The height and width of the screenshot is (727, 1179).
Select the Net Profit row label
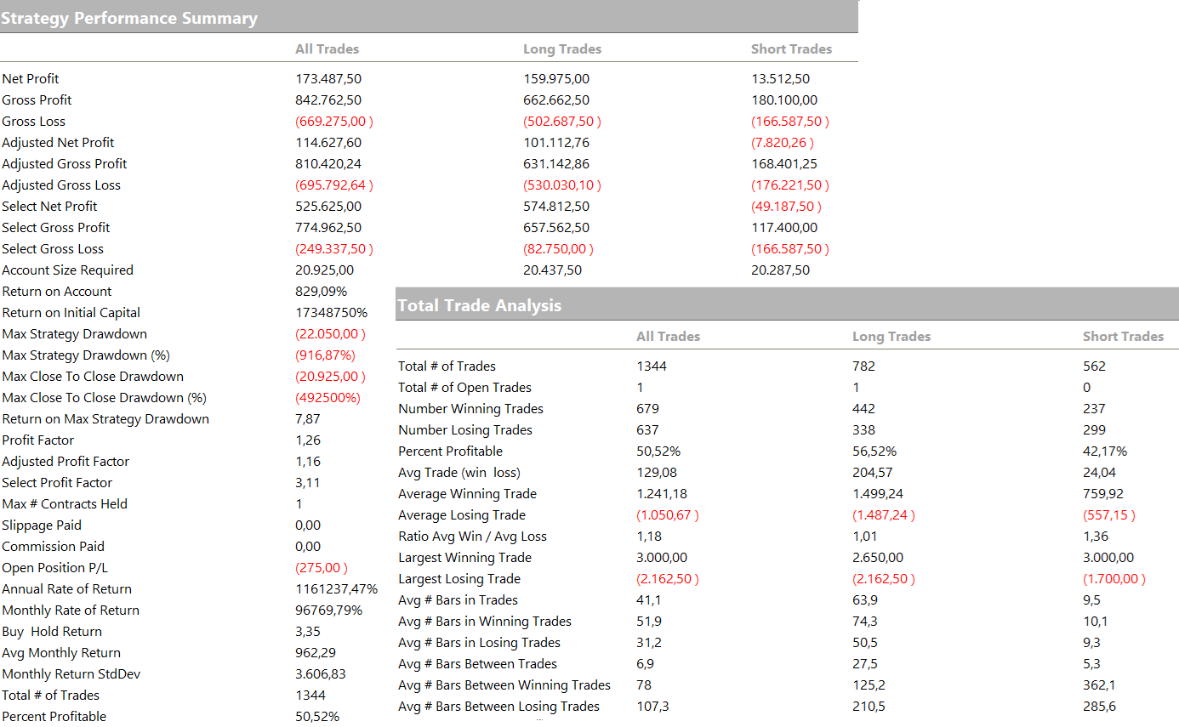pyautogui.click(x=31, y=79)
